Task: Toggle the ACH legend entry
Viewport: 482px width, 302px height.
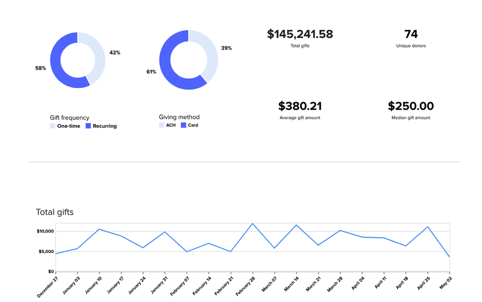Action: pos(168,125)
